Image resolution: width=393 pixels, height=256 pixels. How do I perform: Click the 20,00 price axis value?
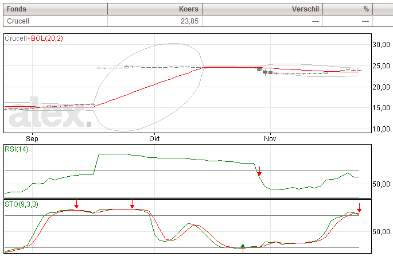tap(381, 87)
